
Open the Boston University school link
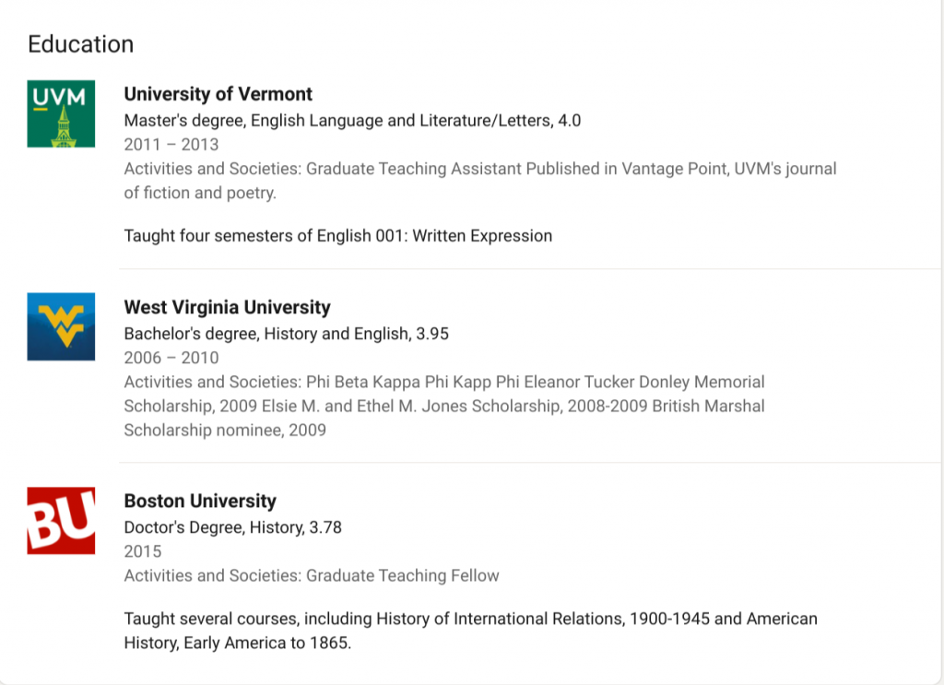click(200, 501)
